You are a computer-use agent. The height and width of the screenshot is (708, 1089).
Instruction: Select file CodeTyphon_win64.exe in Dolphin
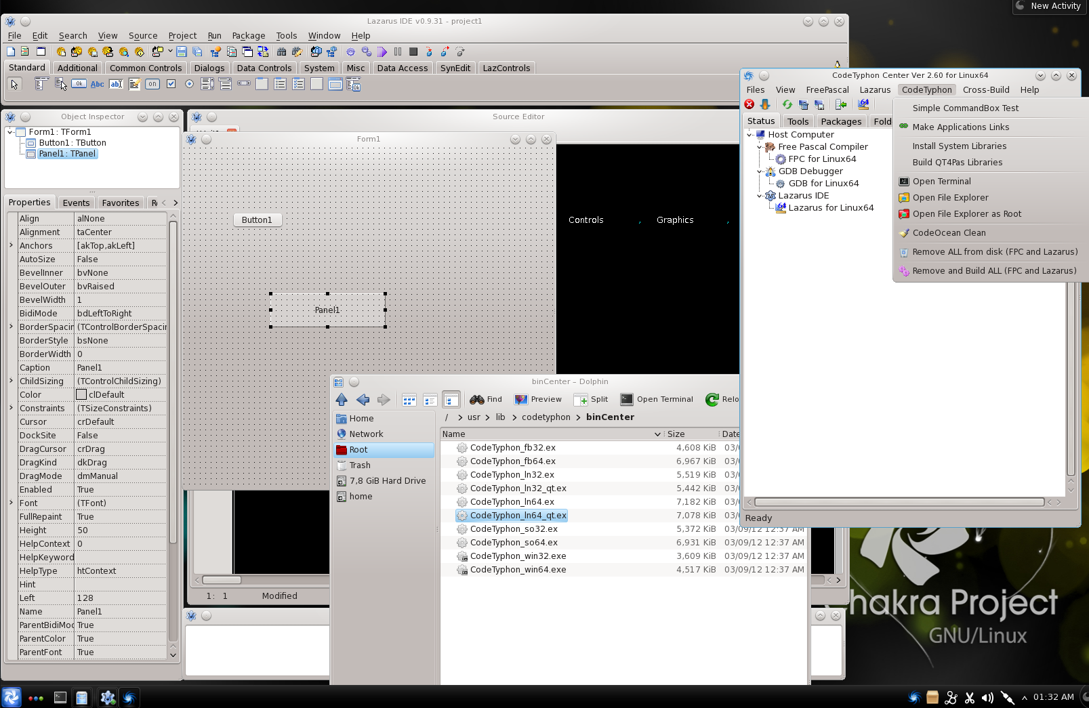[518, 570]
